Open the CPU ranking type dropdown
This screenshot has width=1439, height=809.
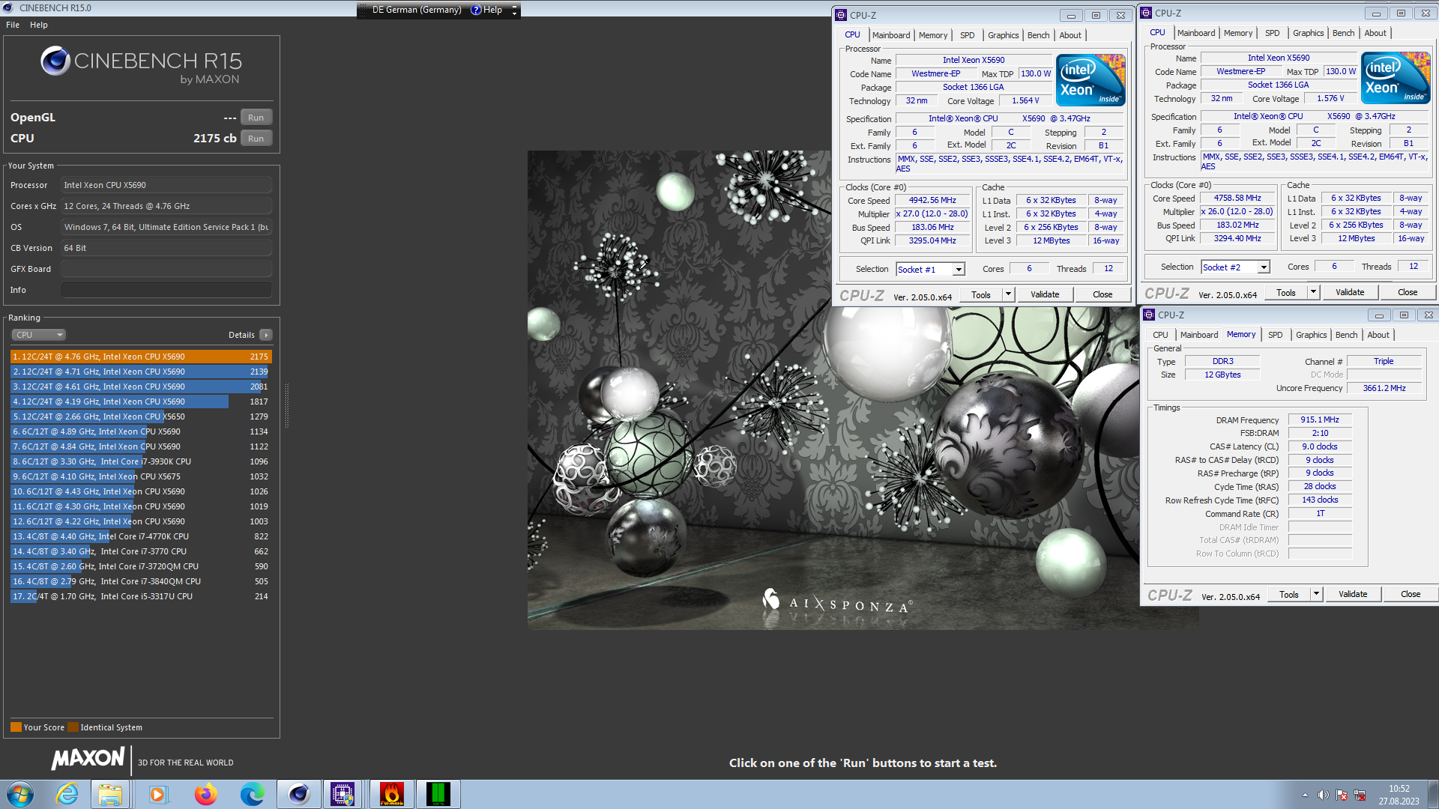(38, 335)
